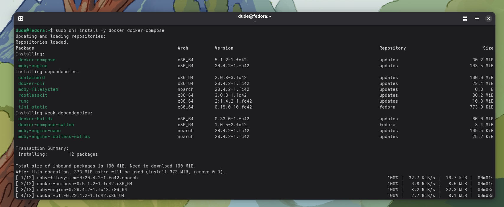Select the docker-buildx package name
Screen dimensions: 504x207
35,119
